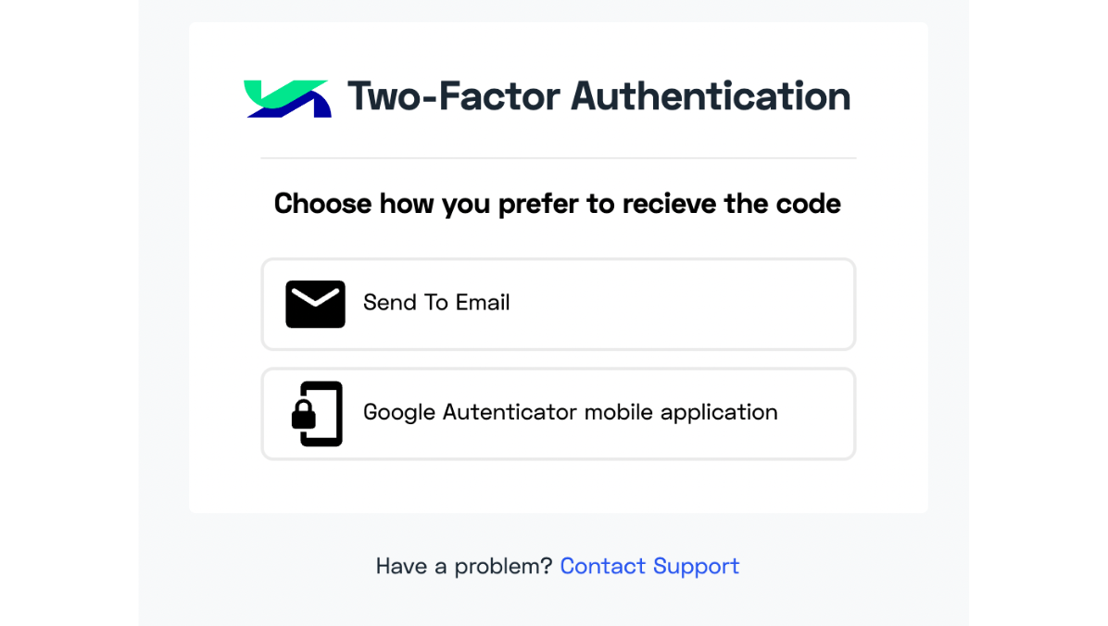Click the word 'Contact' in the footer link
The height and width of the screenshot is (626, 1108).
pos(603,566)
